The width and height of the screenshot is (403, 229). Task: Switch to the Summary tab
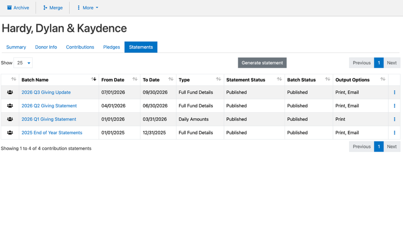16,47
